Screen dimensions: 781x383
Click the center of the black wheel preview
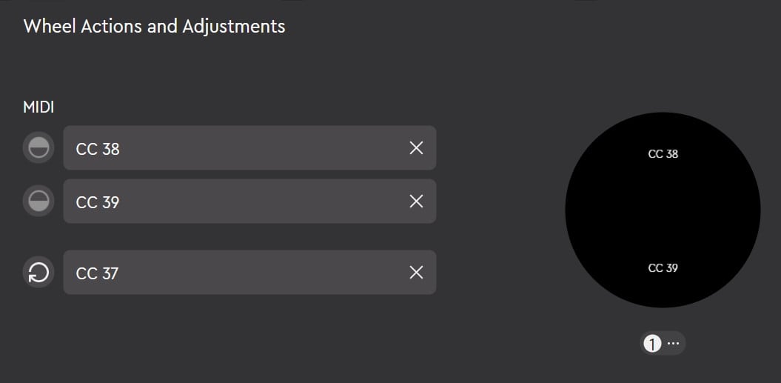coord(663,210)
